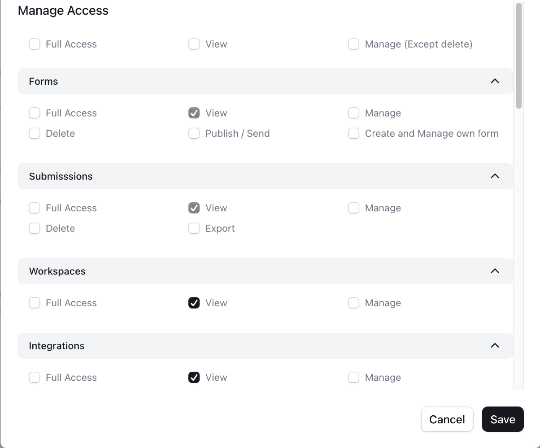Enable Manage under Workspaces
Viewport: 540px width, 448px height.
pos(354,303)
